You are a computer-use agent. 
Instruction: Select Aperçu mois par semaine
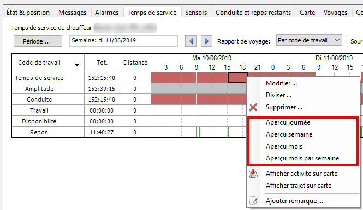[x=302, y=158]
